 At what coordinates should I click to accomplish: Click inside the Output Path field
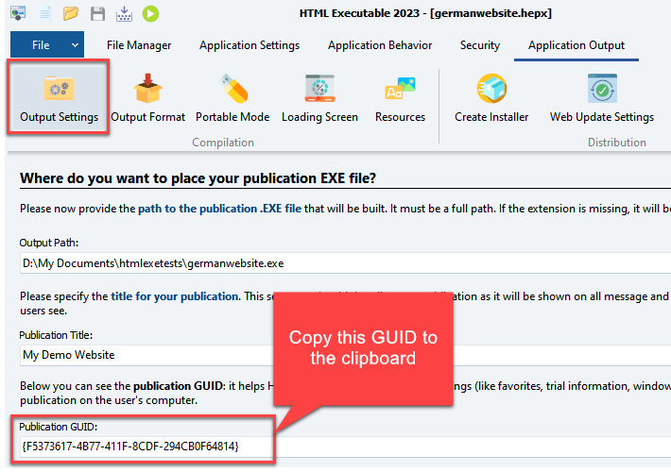click(x=340, y=262)
